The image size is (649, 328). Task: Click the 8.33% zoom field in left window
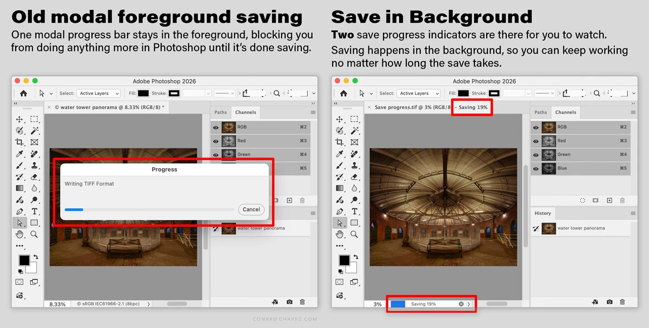57,304
